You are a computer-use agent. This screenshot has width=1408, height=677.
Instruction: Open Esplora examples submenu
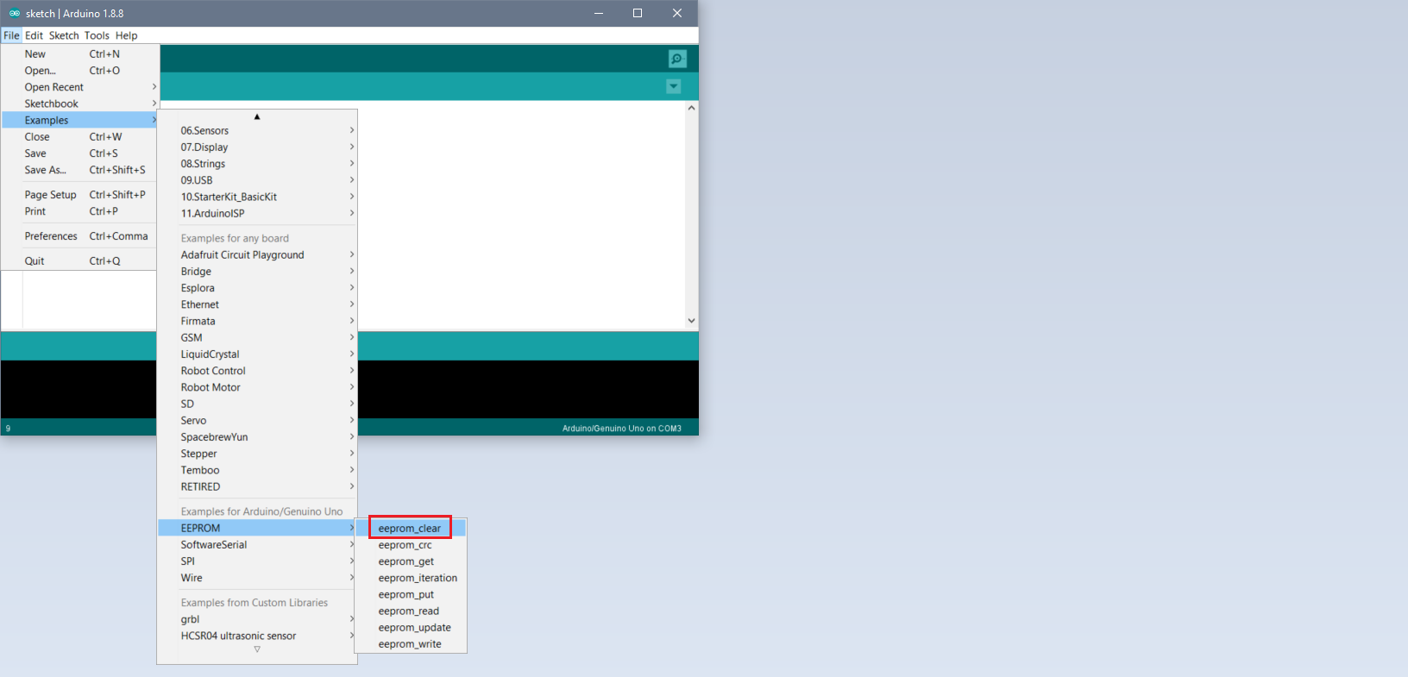click(257, 288)
